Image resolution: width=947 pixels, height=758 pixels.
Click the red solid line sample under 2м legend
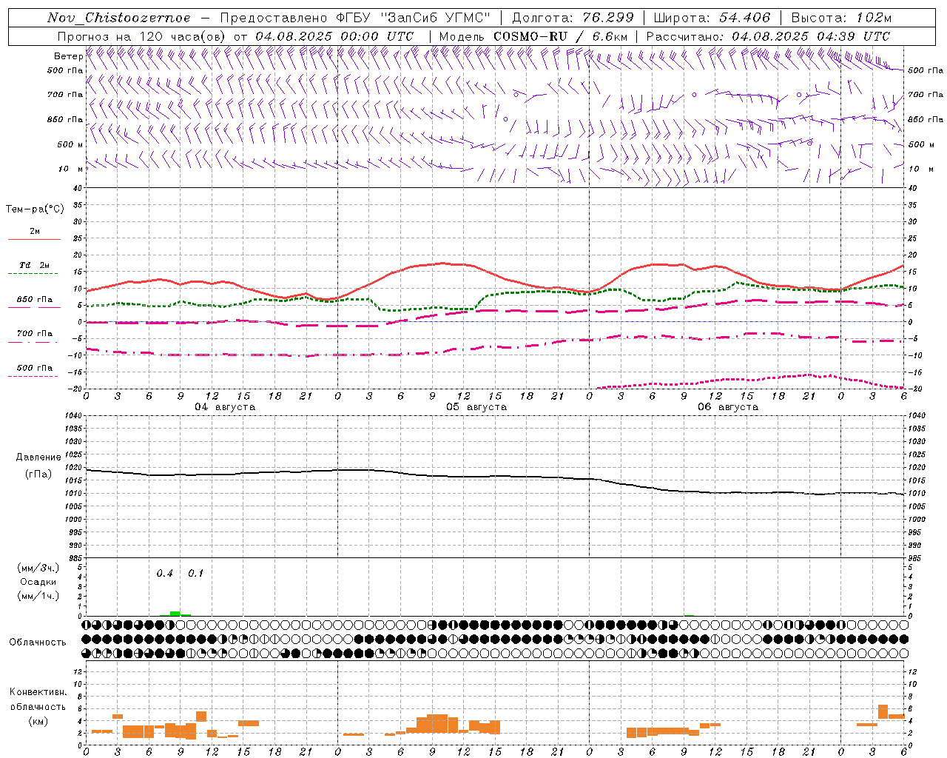click(x=34, y=240)
